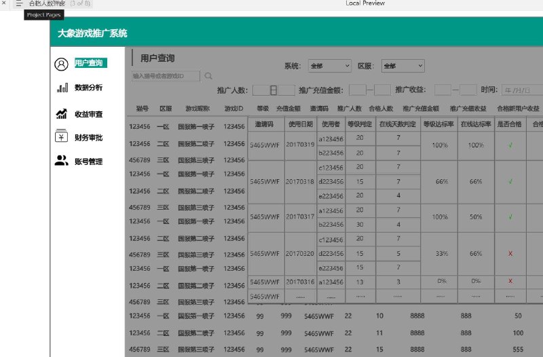543x357 pixels.
Task: Click the 收益审查 trend chart icon
Action: [x=62, y=113]
